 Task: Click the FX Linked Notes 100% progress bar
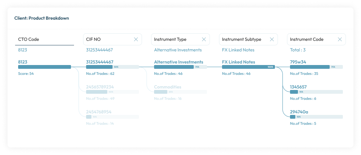[x=248, y=67]
